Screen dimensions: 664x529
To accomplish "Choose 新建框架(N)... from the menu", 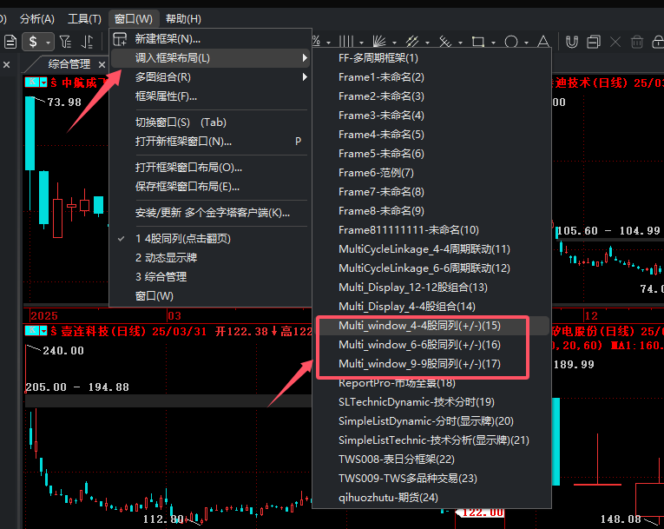I will 210,39.
